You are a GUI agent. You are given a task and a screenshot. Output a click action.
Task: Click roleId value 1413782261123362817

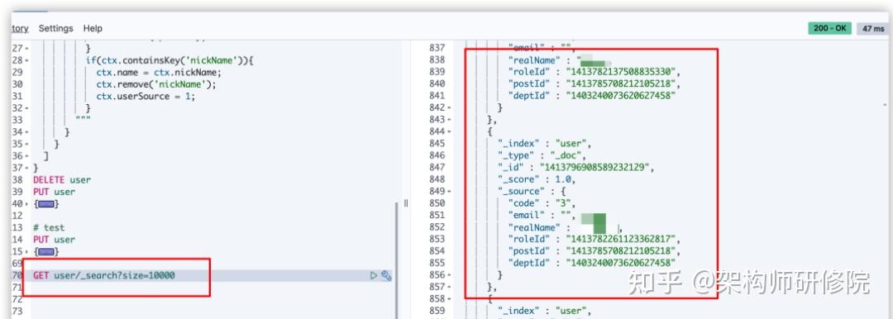[x=622, y=240]
